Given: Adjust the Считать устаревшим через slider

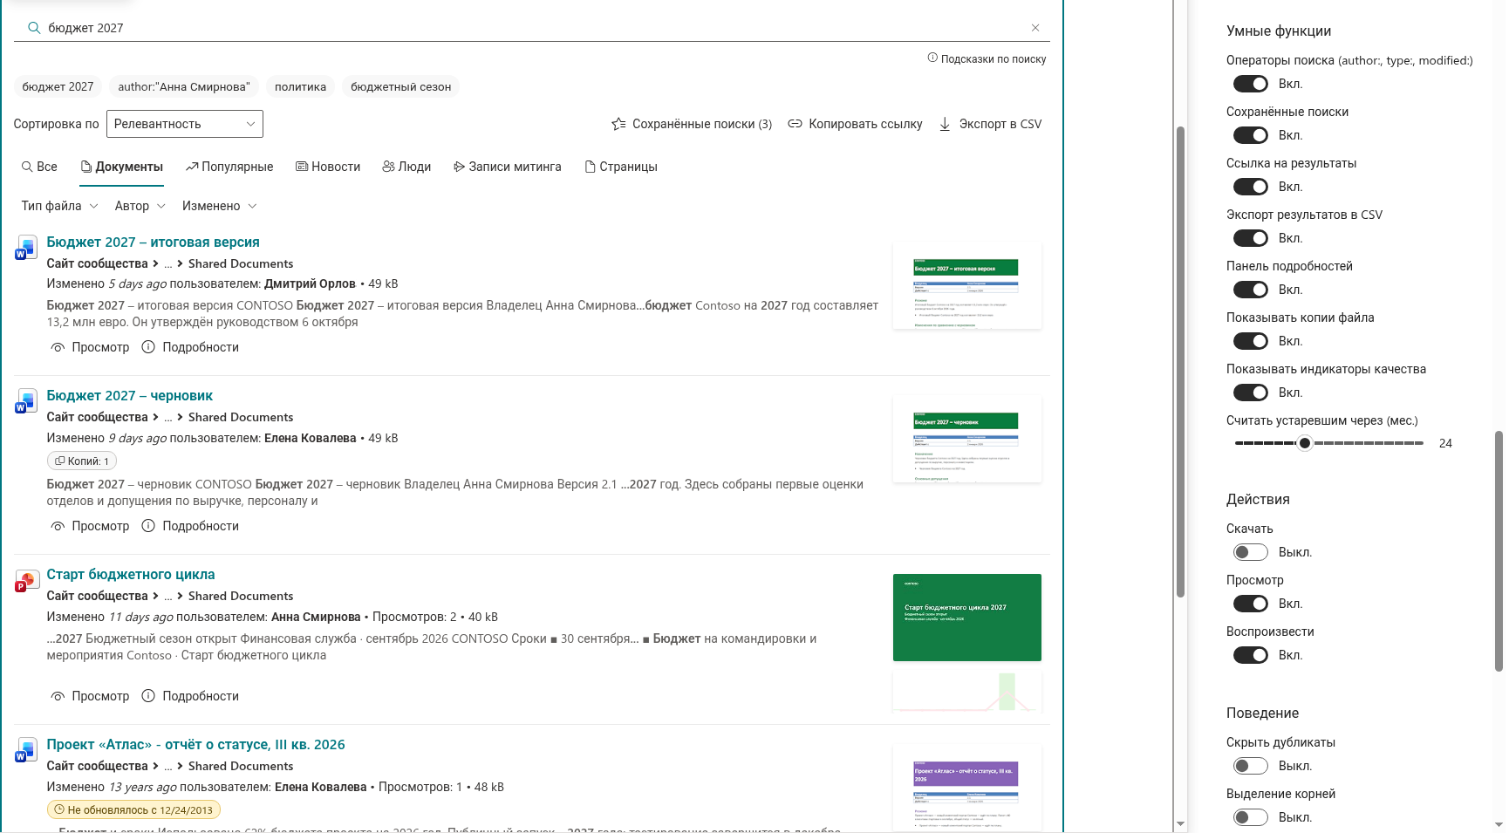Looking at the screenshot, I should point(1329,443).
